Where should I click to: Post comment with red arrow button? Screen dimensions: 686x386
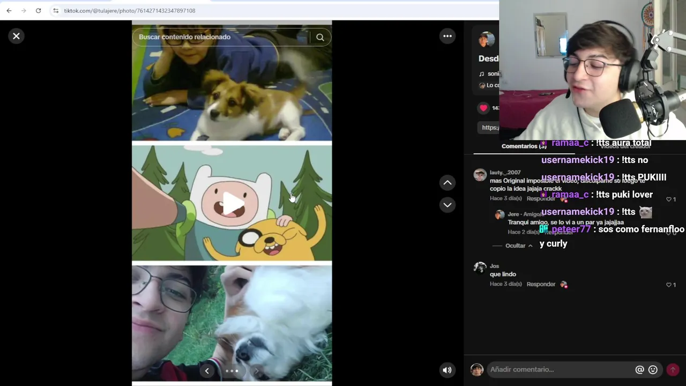click(x=673, y=369)
